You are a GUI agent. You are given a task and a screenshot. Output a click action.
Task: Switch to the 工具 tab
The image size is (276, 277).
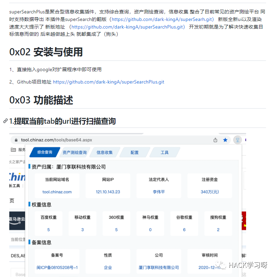165,152
